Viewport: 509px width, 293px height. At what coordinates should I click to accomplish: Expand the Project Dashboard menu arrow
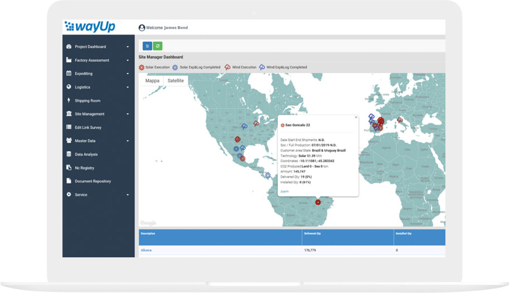pos(128,47)
